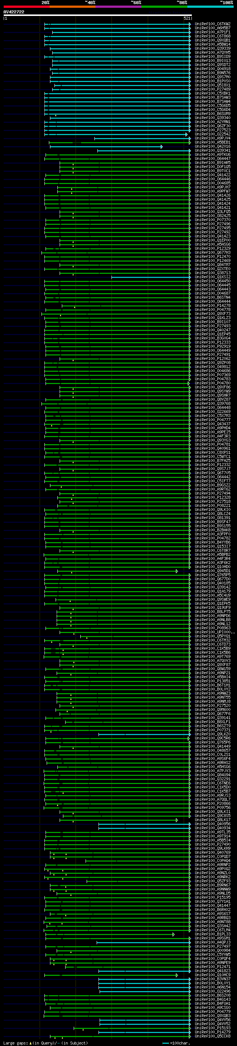Click hit label UniRef100_A9PFW7
Screen dimensions: 237x1046
click(x=213, y=191)
